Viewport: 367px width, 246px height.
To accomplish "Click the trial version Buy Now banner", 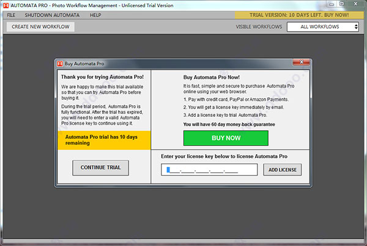I will pyautogui.click(x=299, y=15).
